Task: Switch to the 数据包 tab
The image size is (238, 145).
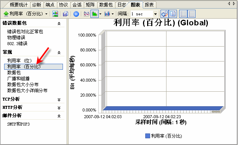Action: pyautogui.click(x=106, y=5)
